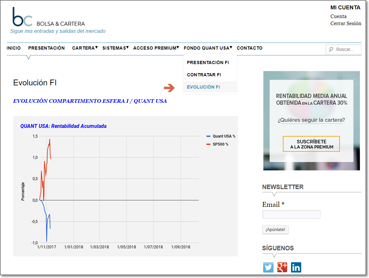Open the Twitter social icon
The height and width of the screenshot is (278, 369).
268,267
